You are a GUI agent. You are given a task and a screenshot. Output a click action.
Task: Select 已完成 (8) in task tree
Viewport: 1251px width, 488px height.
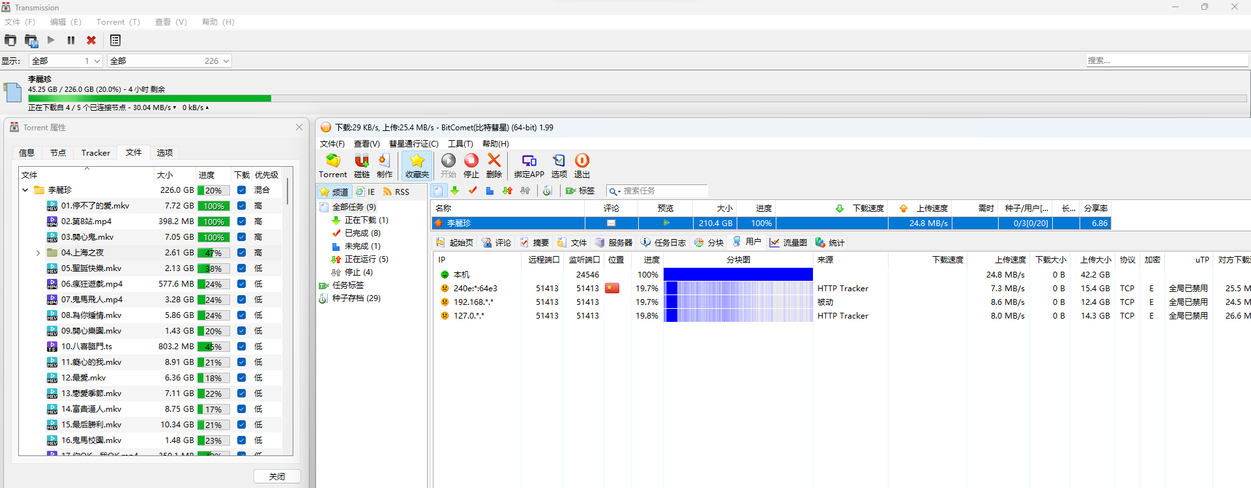(362, 233)
